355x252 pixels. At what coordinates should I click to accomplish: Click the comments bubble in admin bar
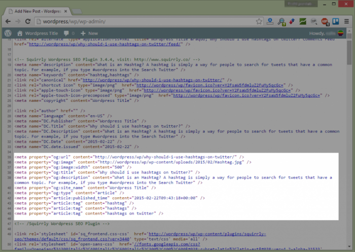click(x=68, y=33)
